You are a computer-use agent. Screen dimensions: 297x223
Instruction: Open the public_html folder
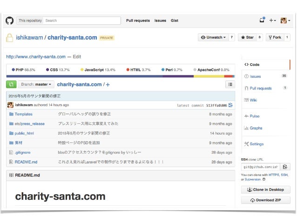pyautogui.click(x=24, y=133)
